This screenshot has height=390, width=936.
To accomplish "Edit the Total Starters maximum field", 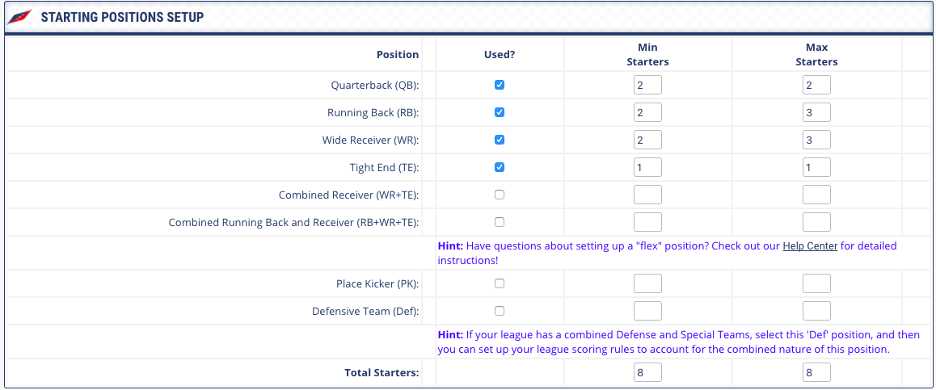I will (816, 372).
